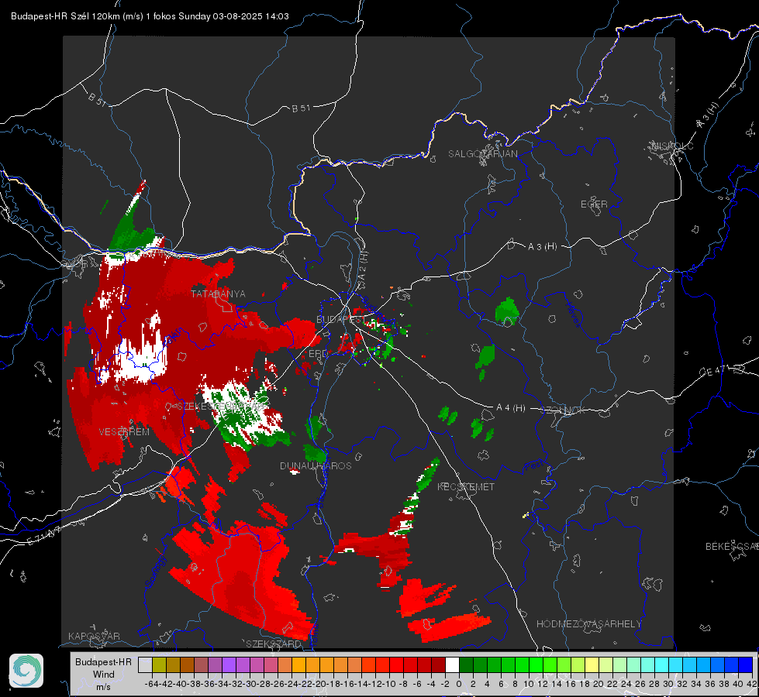Click the MISKOLC city label
Image resolution: width=759 pixels, height=697 pixels.
coord(672,146)
